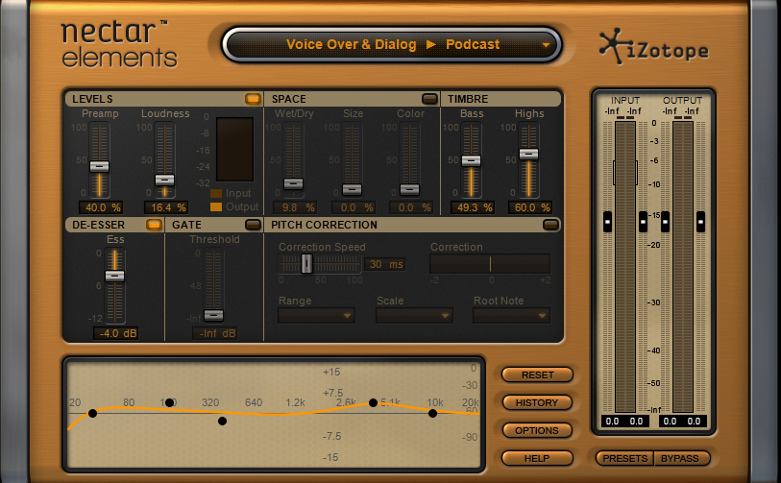Click the Color value field 0.0 %

411,207
